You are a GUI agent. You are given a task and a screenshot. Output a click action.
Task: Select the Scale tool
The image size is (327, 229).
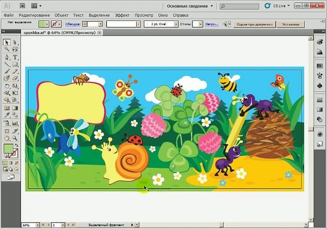pos(15,86)
